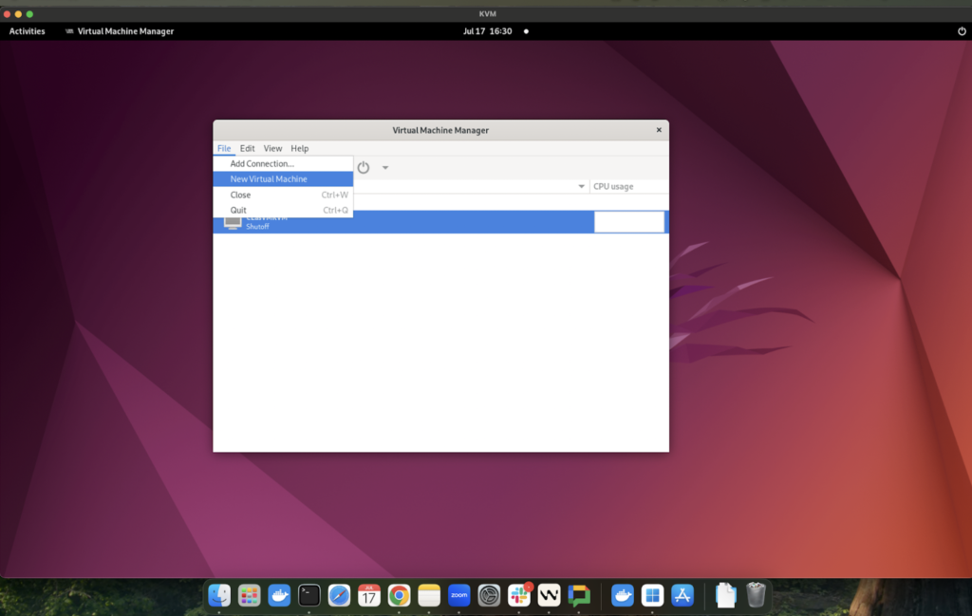Open Virtual Machine Manager app menu in top bar
This screenshot has width=972, height=616.
[120, 31]
